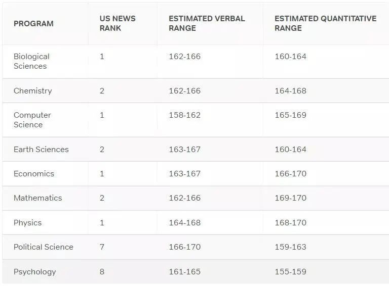The image size is (389, 286).
Task: Select the ESTIMATED VERBAL RANGE header
Action: tap(207, 23)
